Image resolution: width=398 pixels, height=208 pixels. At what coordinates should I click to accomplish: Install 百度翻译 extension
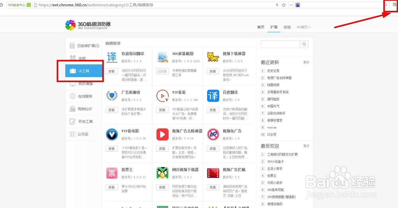[x=213, y=110]
